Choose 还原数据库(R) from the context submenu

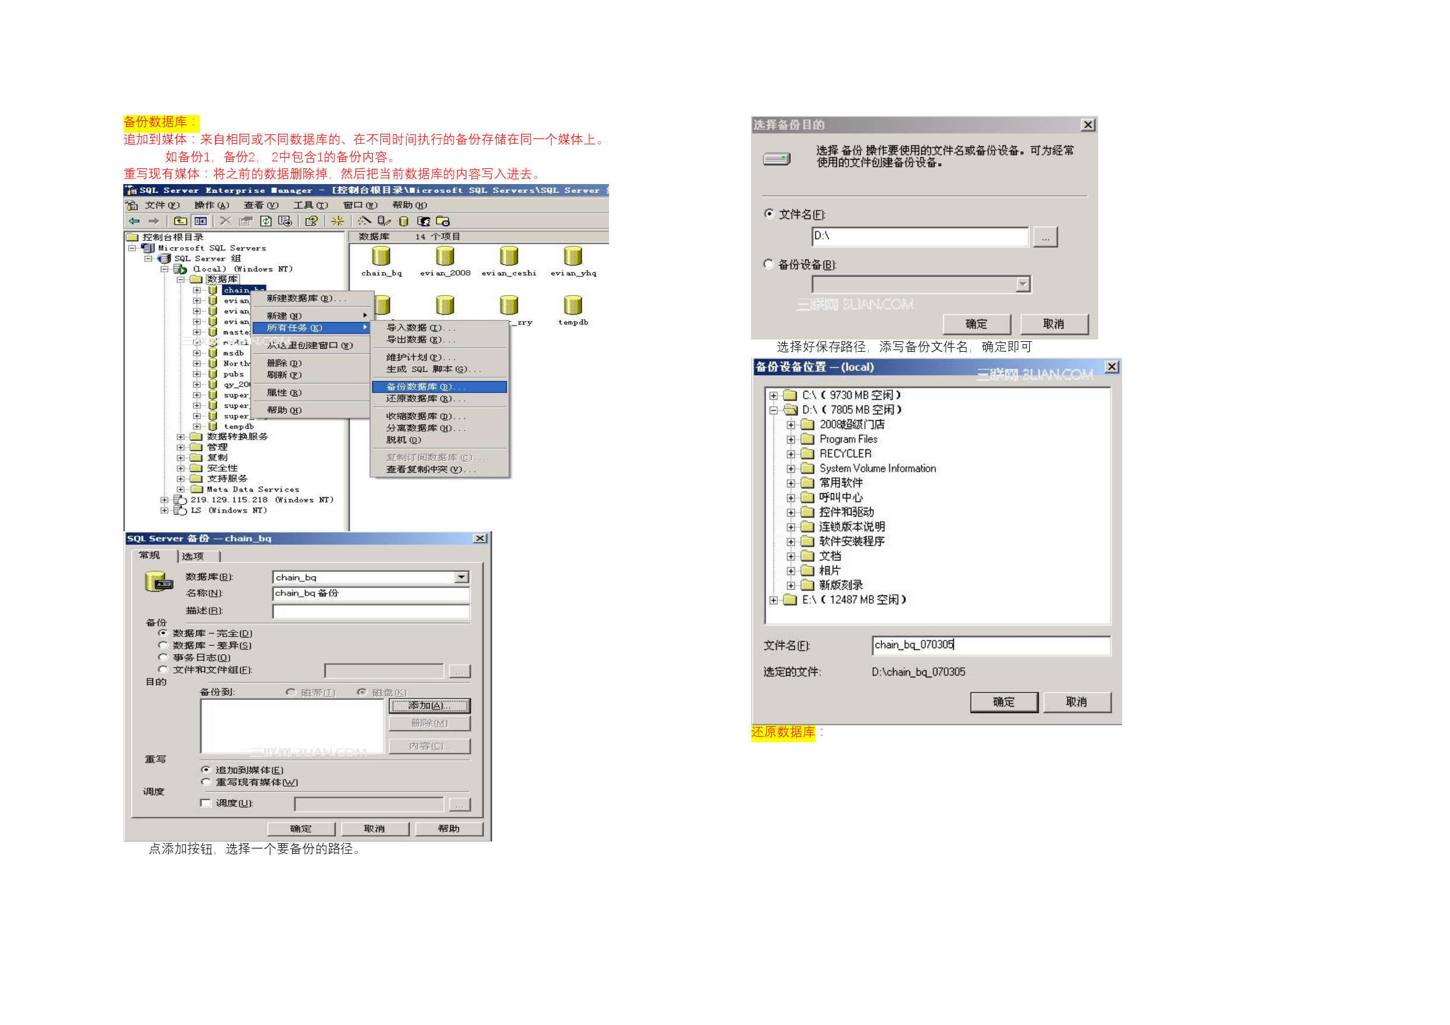tap(440, 399)
